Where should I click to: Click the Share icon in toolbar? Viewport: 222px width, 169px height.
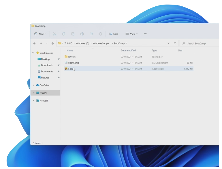[91, 34]
